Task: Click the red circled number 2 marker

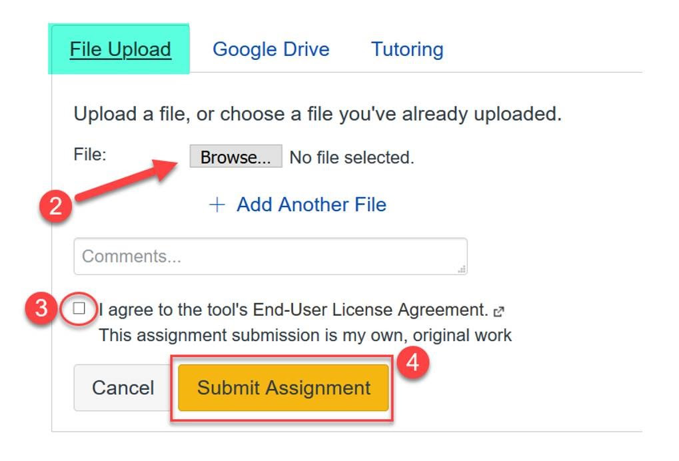Action: click(56, 206)
